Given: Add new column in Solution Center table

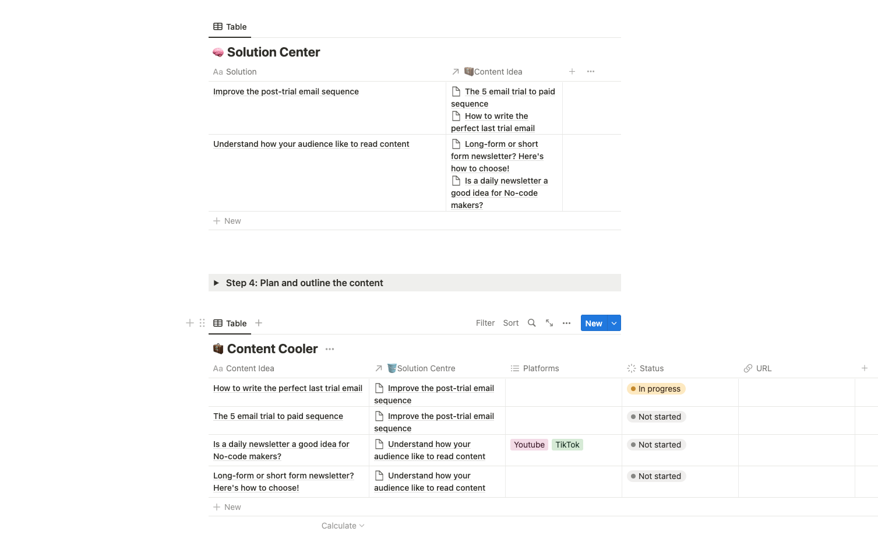Looking at the screenshot, I should (572, 72).
